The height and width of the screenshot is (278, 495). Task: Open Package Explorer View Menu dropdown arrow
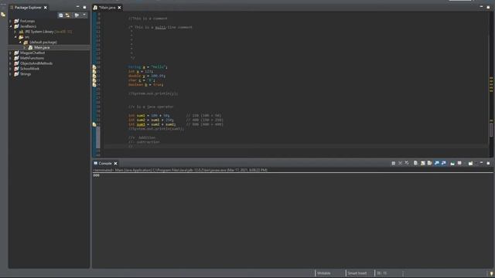click(x=84, y=15)
